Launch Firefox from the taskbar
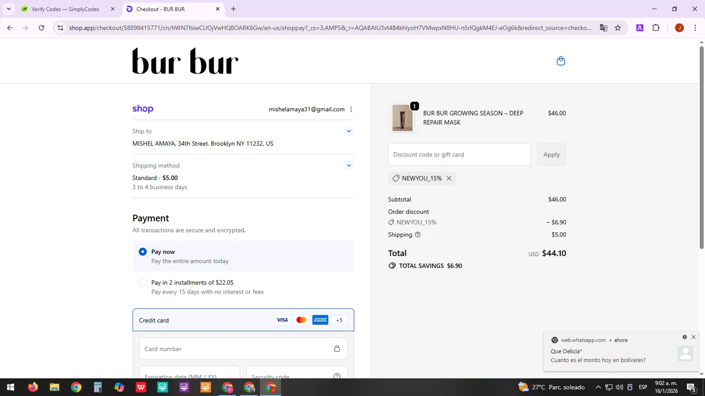This screenshot has width=705, height=396. click(x=33, y=387)
